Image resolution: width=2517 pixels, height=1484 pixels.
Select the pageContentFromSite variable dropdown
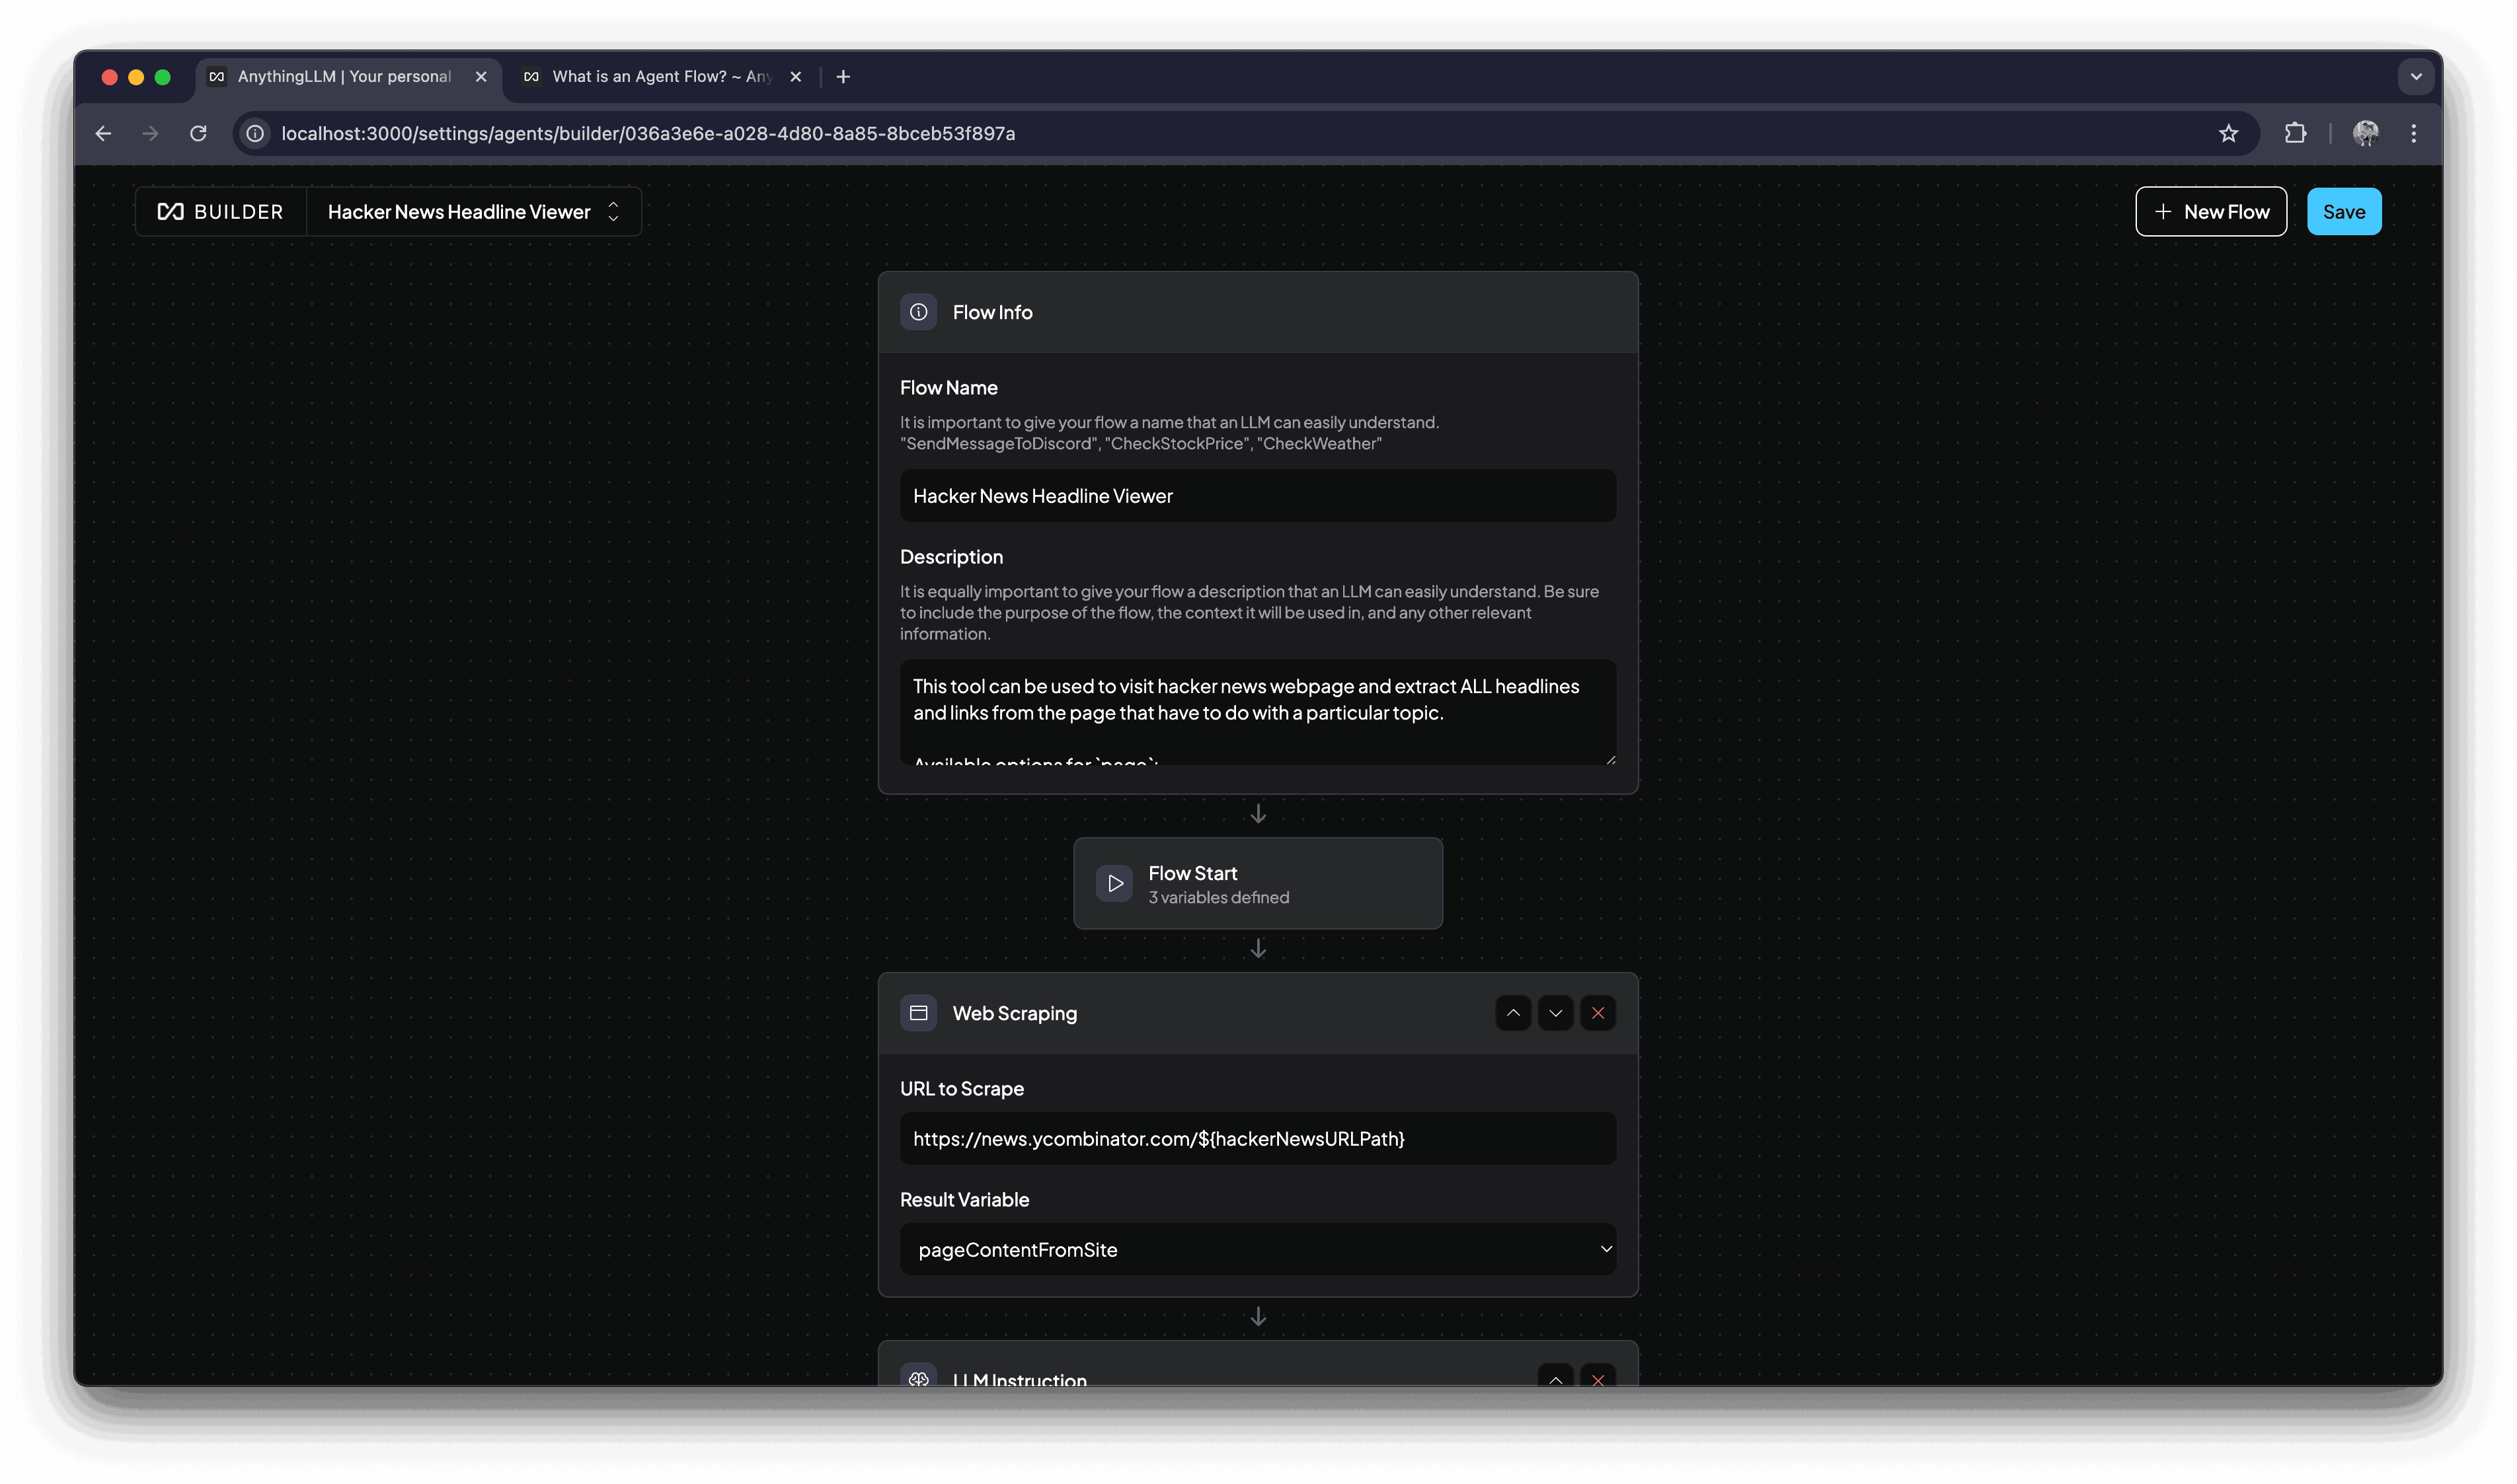[1258, 1249]
